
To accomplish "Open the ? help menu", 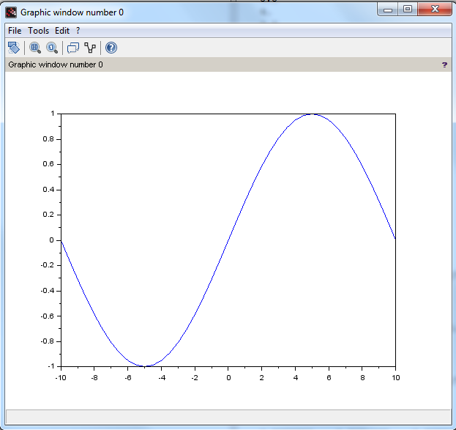I will 78,31.
